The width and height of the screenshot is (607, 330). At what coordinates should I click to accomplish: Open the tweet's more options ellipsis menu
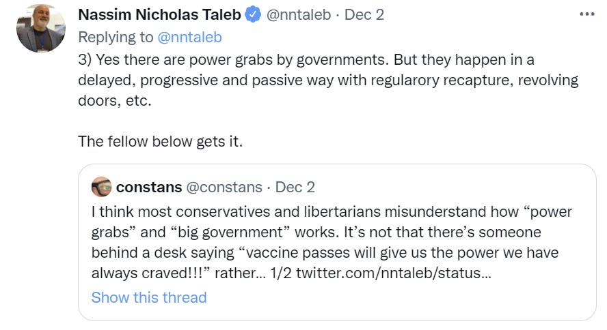586,14
